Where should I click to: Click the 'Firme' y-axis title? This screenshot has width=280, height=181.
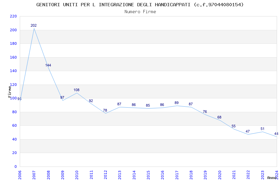10,92
